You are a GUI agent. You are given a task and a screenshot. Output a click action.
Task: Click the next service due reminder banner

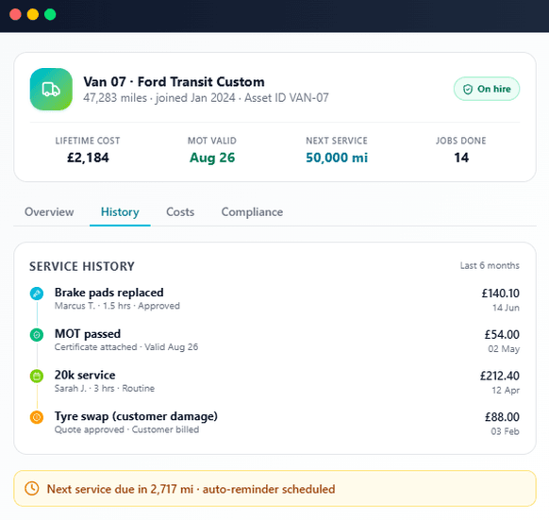[x=274, y=489]
